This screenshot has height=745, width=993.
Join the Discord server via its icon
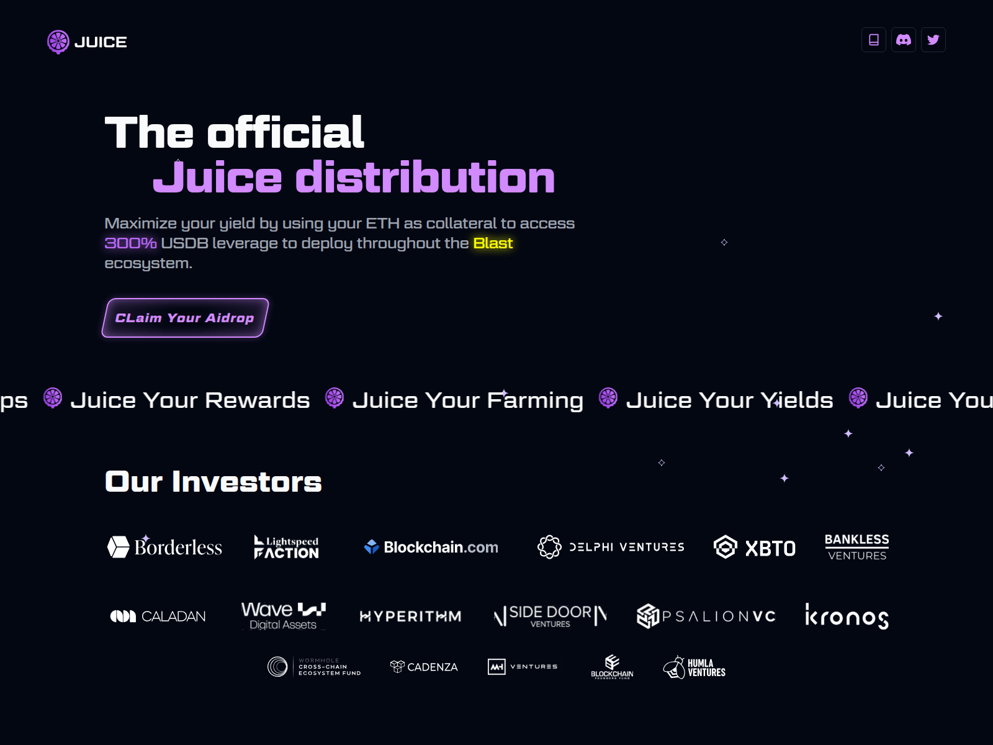tap(903, 40)
